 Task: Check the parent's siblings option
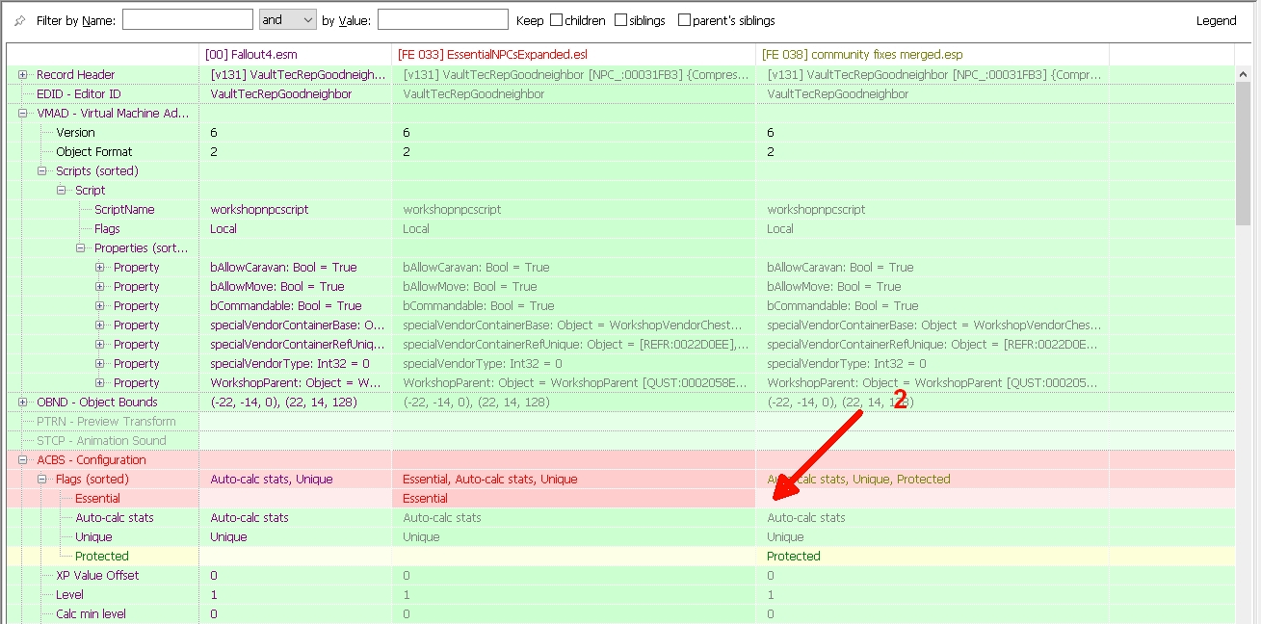pos(684,20)
